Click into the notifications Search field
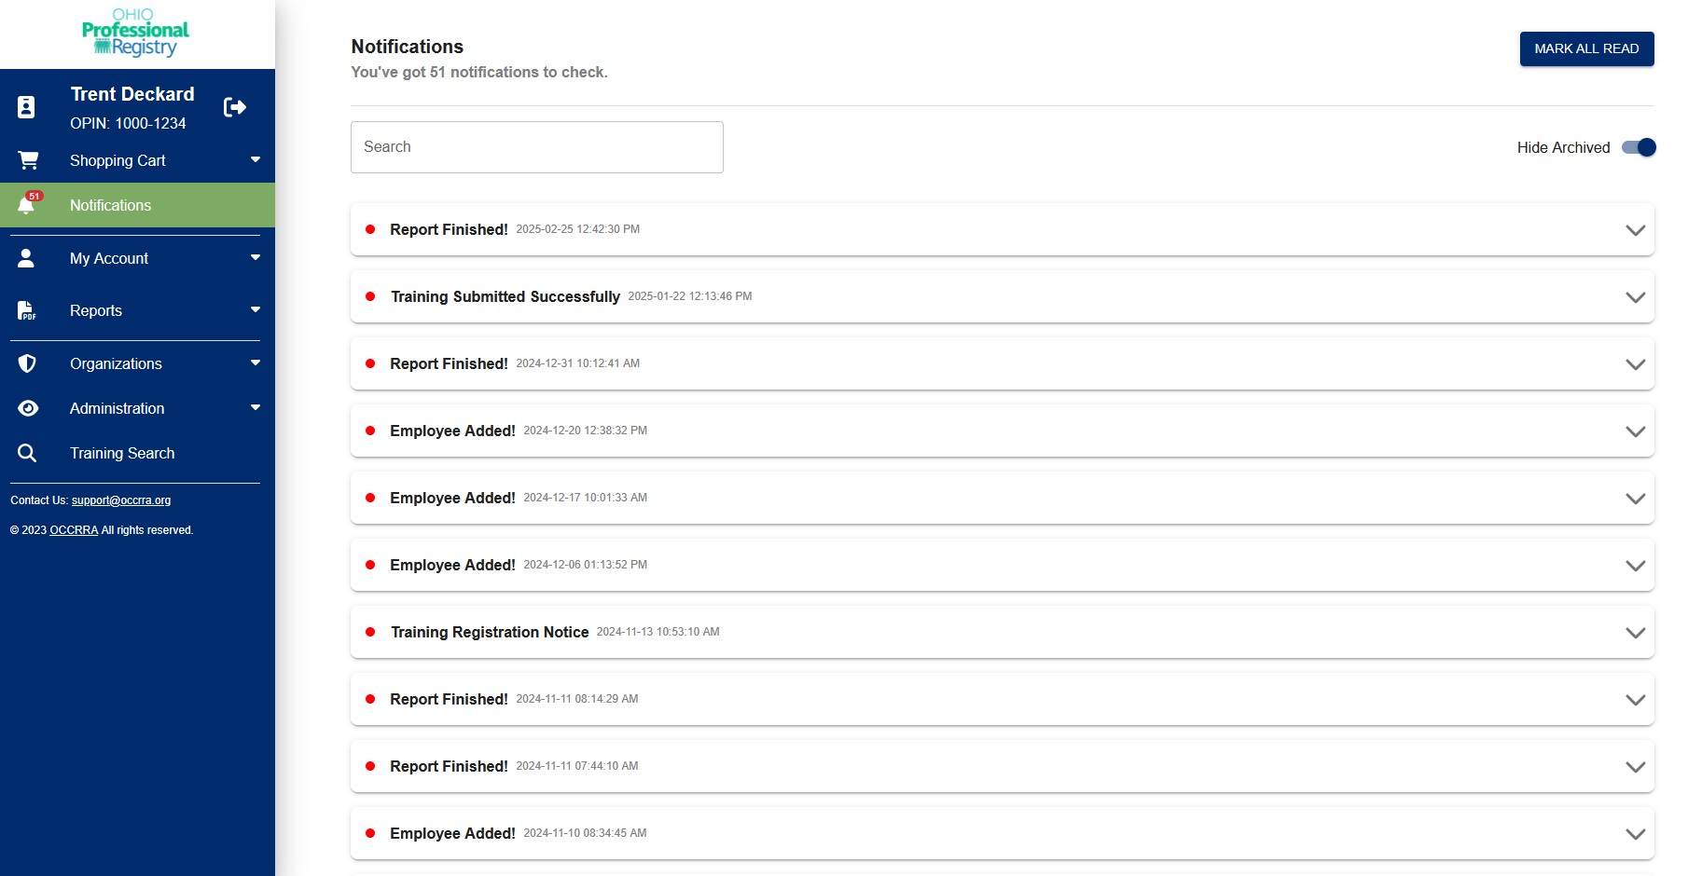This screenshot has height=876, width=1702. click(537, 147)
